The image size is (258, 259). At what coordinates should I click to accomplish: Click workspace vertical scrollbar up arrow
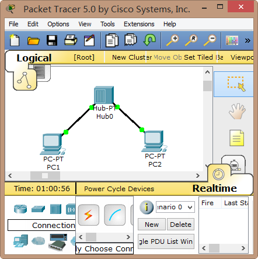click(x=207, y=72)
